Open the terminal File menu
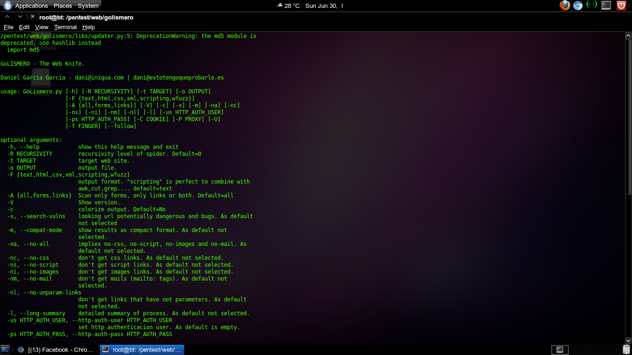 pos(8,27)
